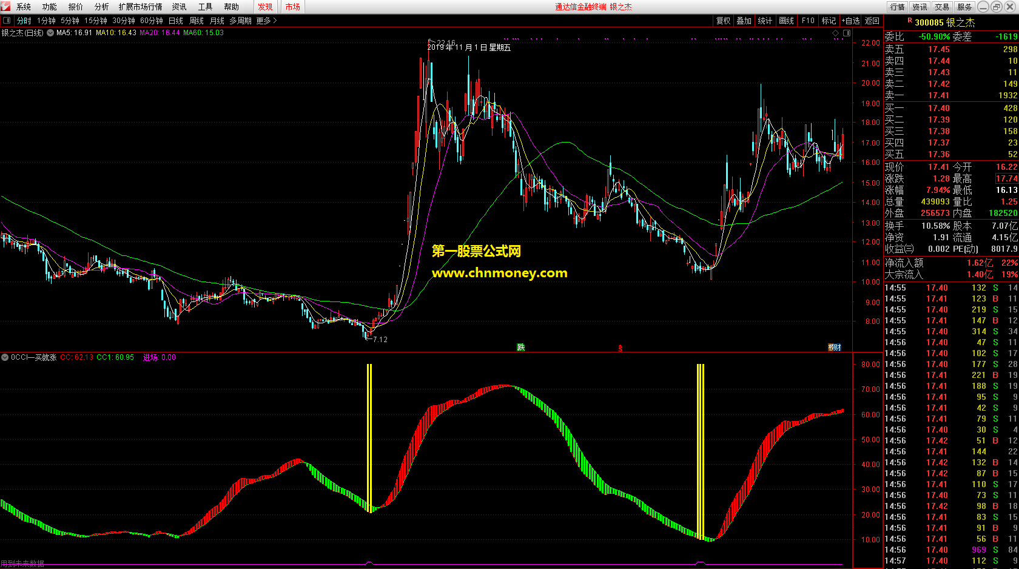Click the red R marker beside 300085
The image size is (1019, 569).
[x=910, y=21]
